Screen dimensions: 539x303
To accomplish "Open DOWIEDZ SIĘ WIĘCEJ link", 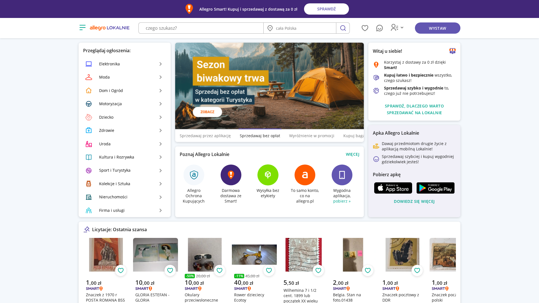I will [414, 201].
